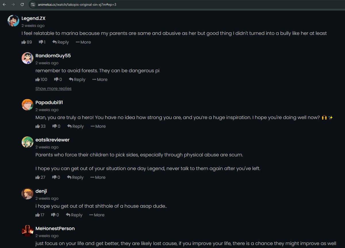This screenshot has width=345, height=248.
Task: Thumbs up eatsikreviewer's comment
Action: [x=38, y=177]
